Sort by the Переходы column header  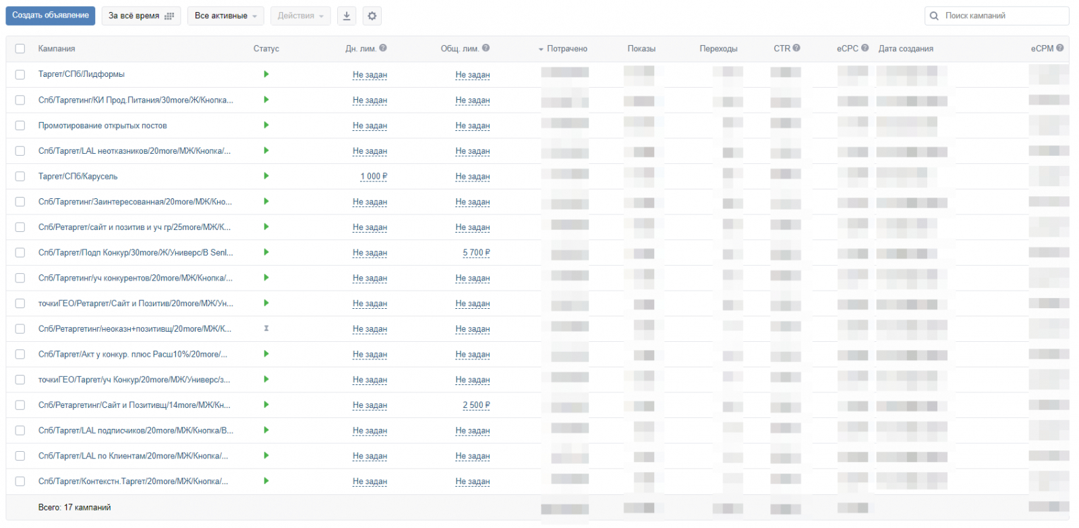click(x=718, y=49)
